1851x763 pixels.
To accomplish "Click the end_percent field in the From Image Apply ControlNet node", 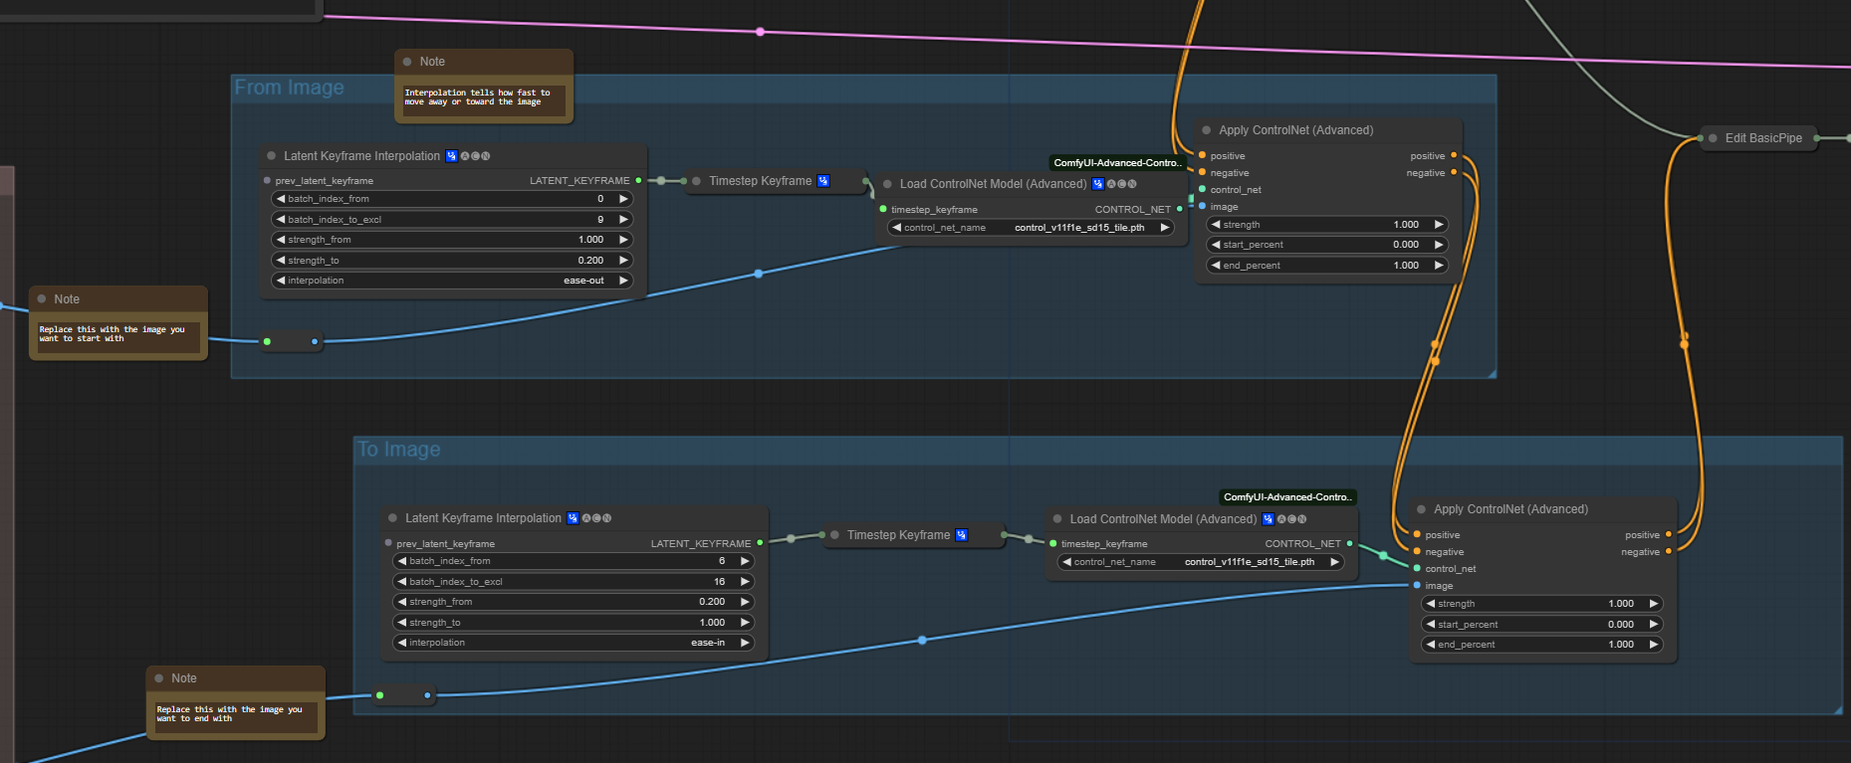I will (1326, 266).
